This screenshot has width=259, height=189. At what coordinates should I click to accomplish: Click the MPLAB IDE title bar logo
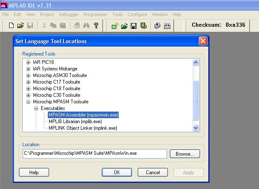tap(4, 5)
